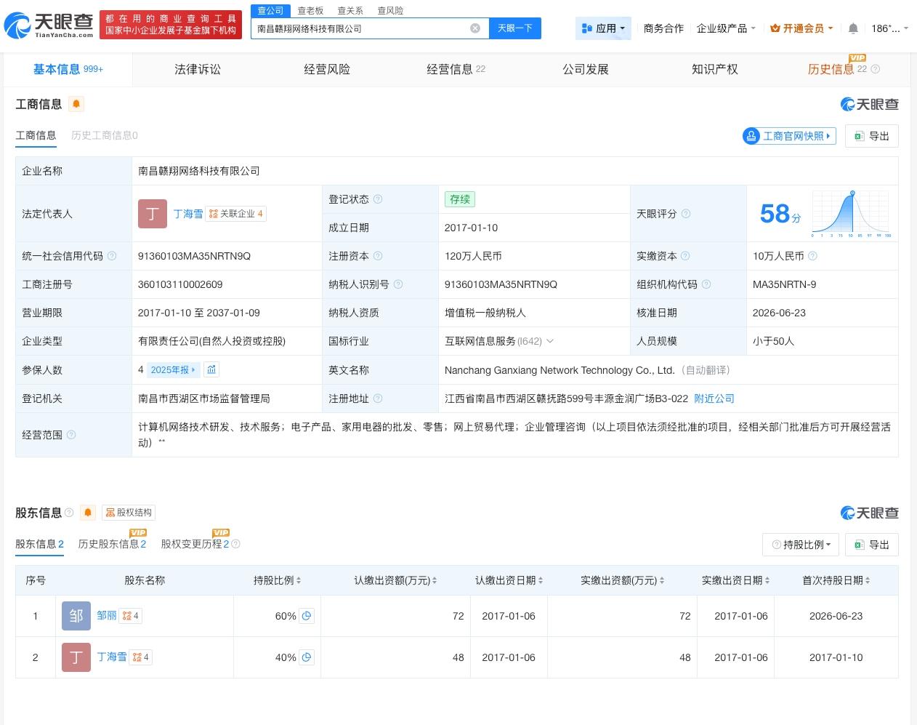The image size is (917, 725).
Task: Open related companies badge beside shareholder 丁海雪
Action: pos(141,657)
